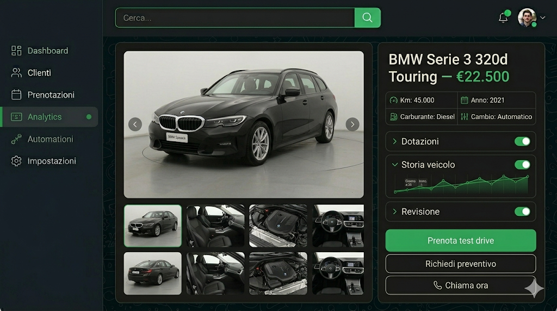This screenshot has width=557, height=311.
Task: Click the main BMW photo
Action: click(x=244, y=125)
